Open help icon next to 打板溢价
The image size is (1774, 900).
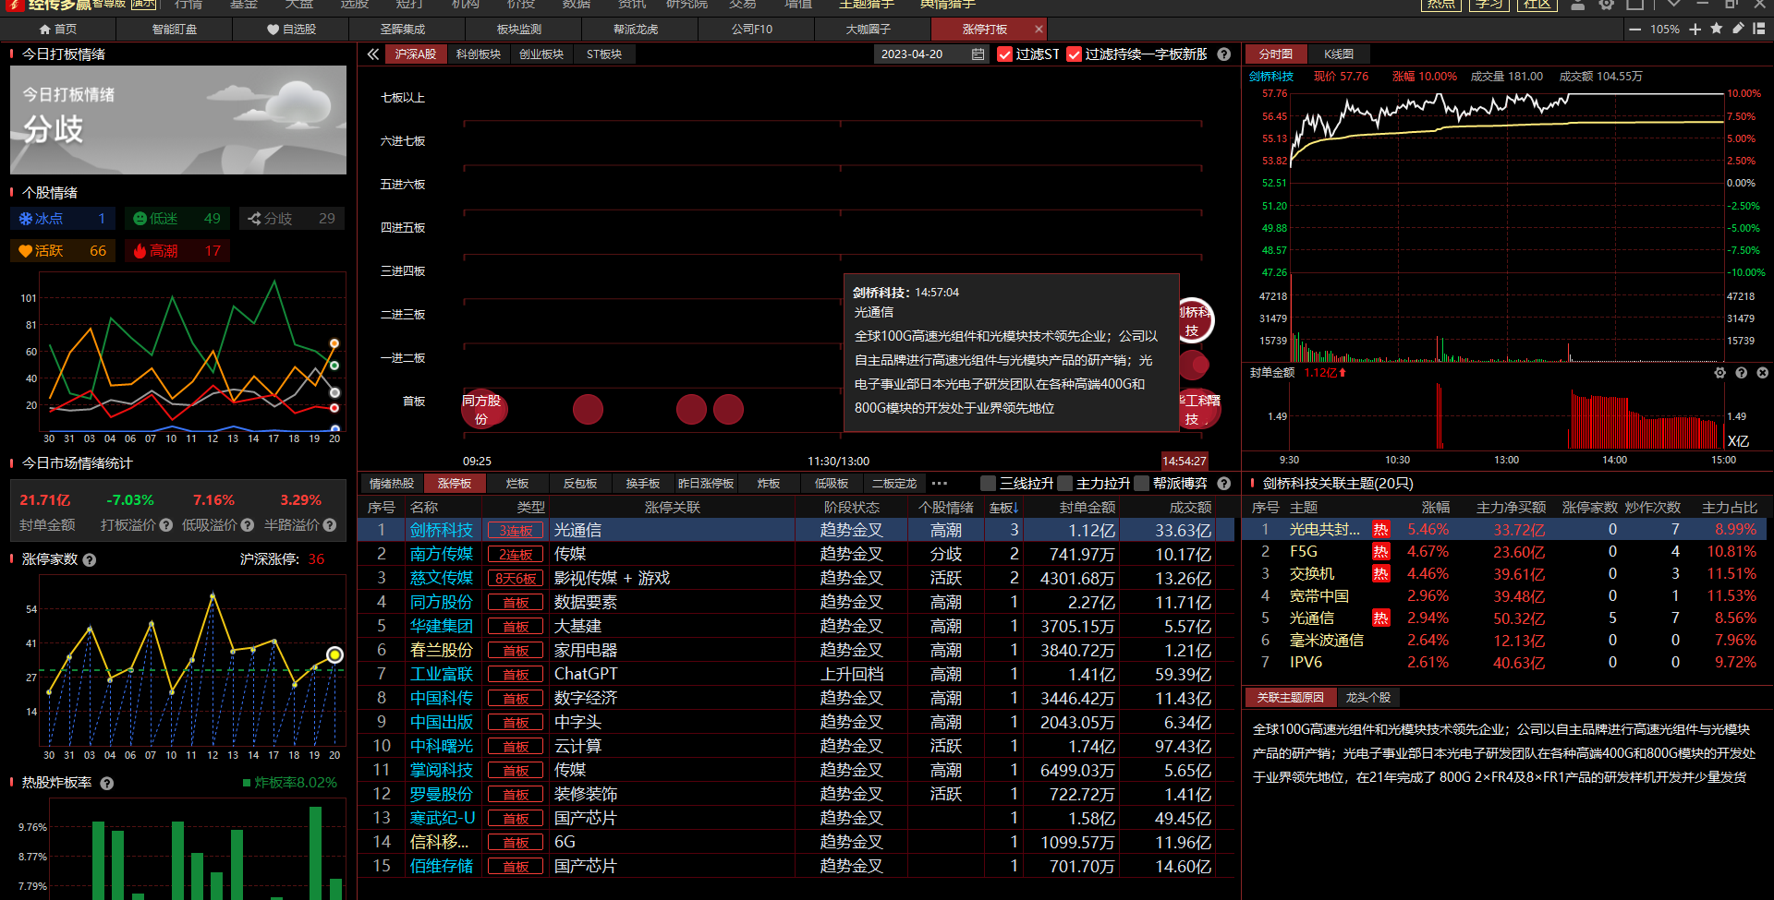coord(166,525)
